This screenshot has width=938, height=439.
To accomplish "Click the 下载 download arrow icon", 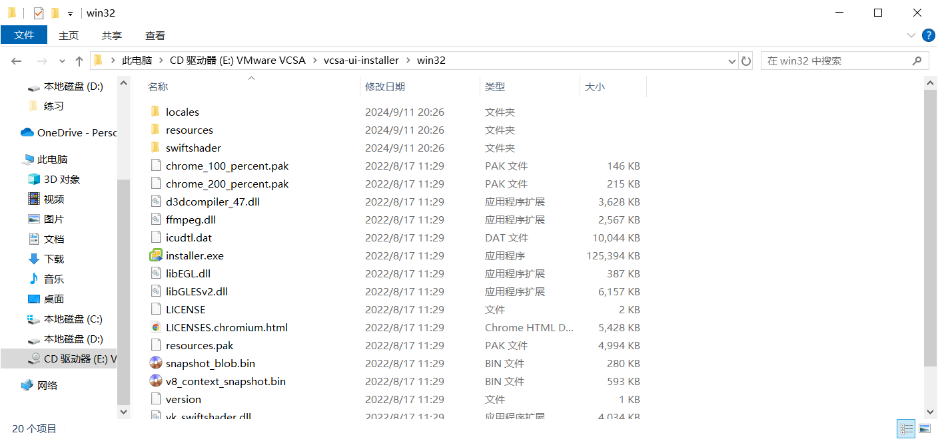I will pos(34,259).
